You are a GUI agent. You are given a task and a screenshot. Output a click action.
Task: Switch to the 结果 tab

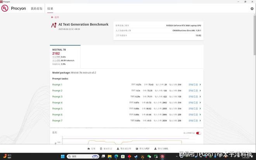pyautogui.click(x=50, y=9)
